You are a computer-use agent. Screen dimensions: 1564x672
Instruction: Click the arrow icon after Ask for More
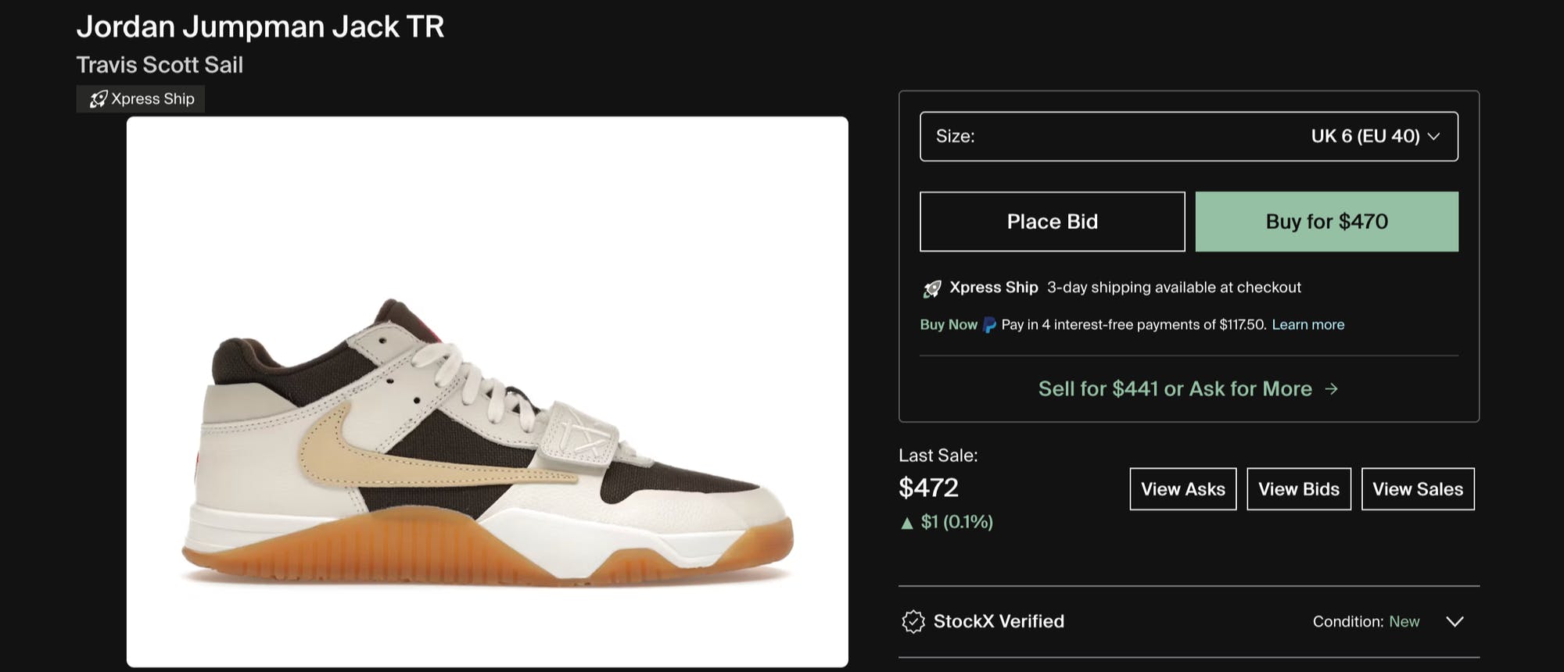coord(1332,389)
